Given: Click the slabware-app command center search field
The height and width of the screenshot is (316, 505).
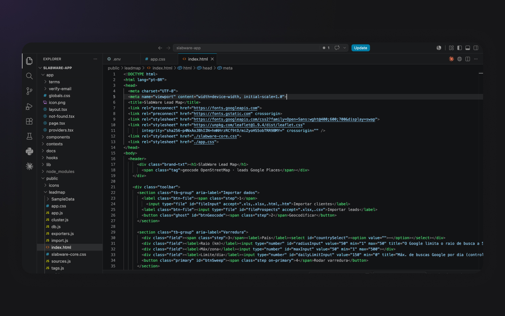Looking at the screenshot, I should pos(248,48).
